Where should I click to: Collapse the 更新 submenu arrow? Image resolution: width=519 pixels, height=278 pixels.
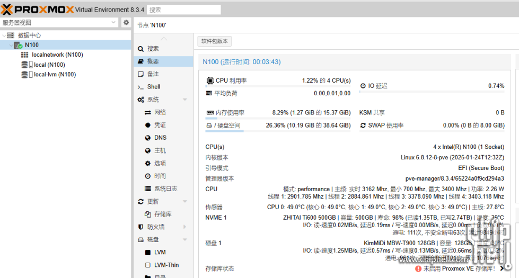pos(184,201)
